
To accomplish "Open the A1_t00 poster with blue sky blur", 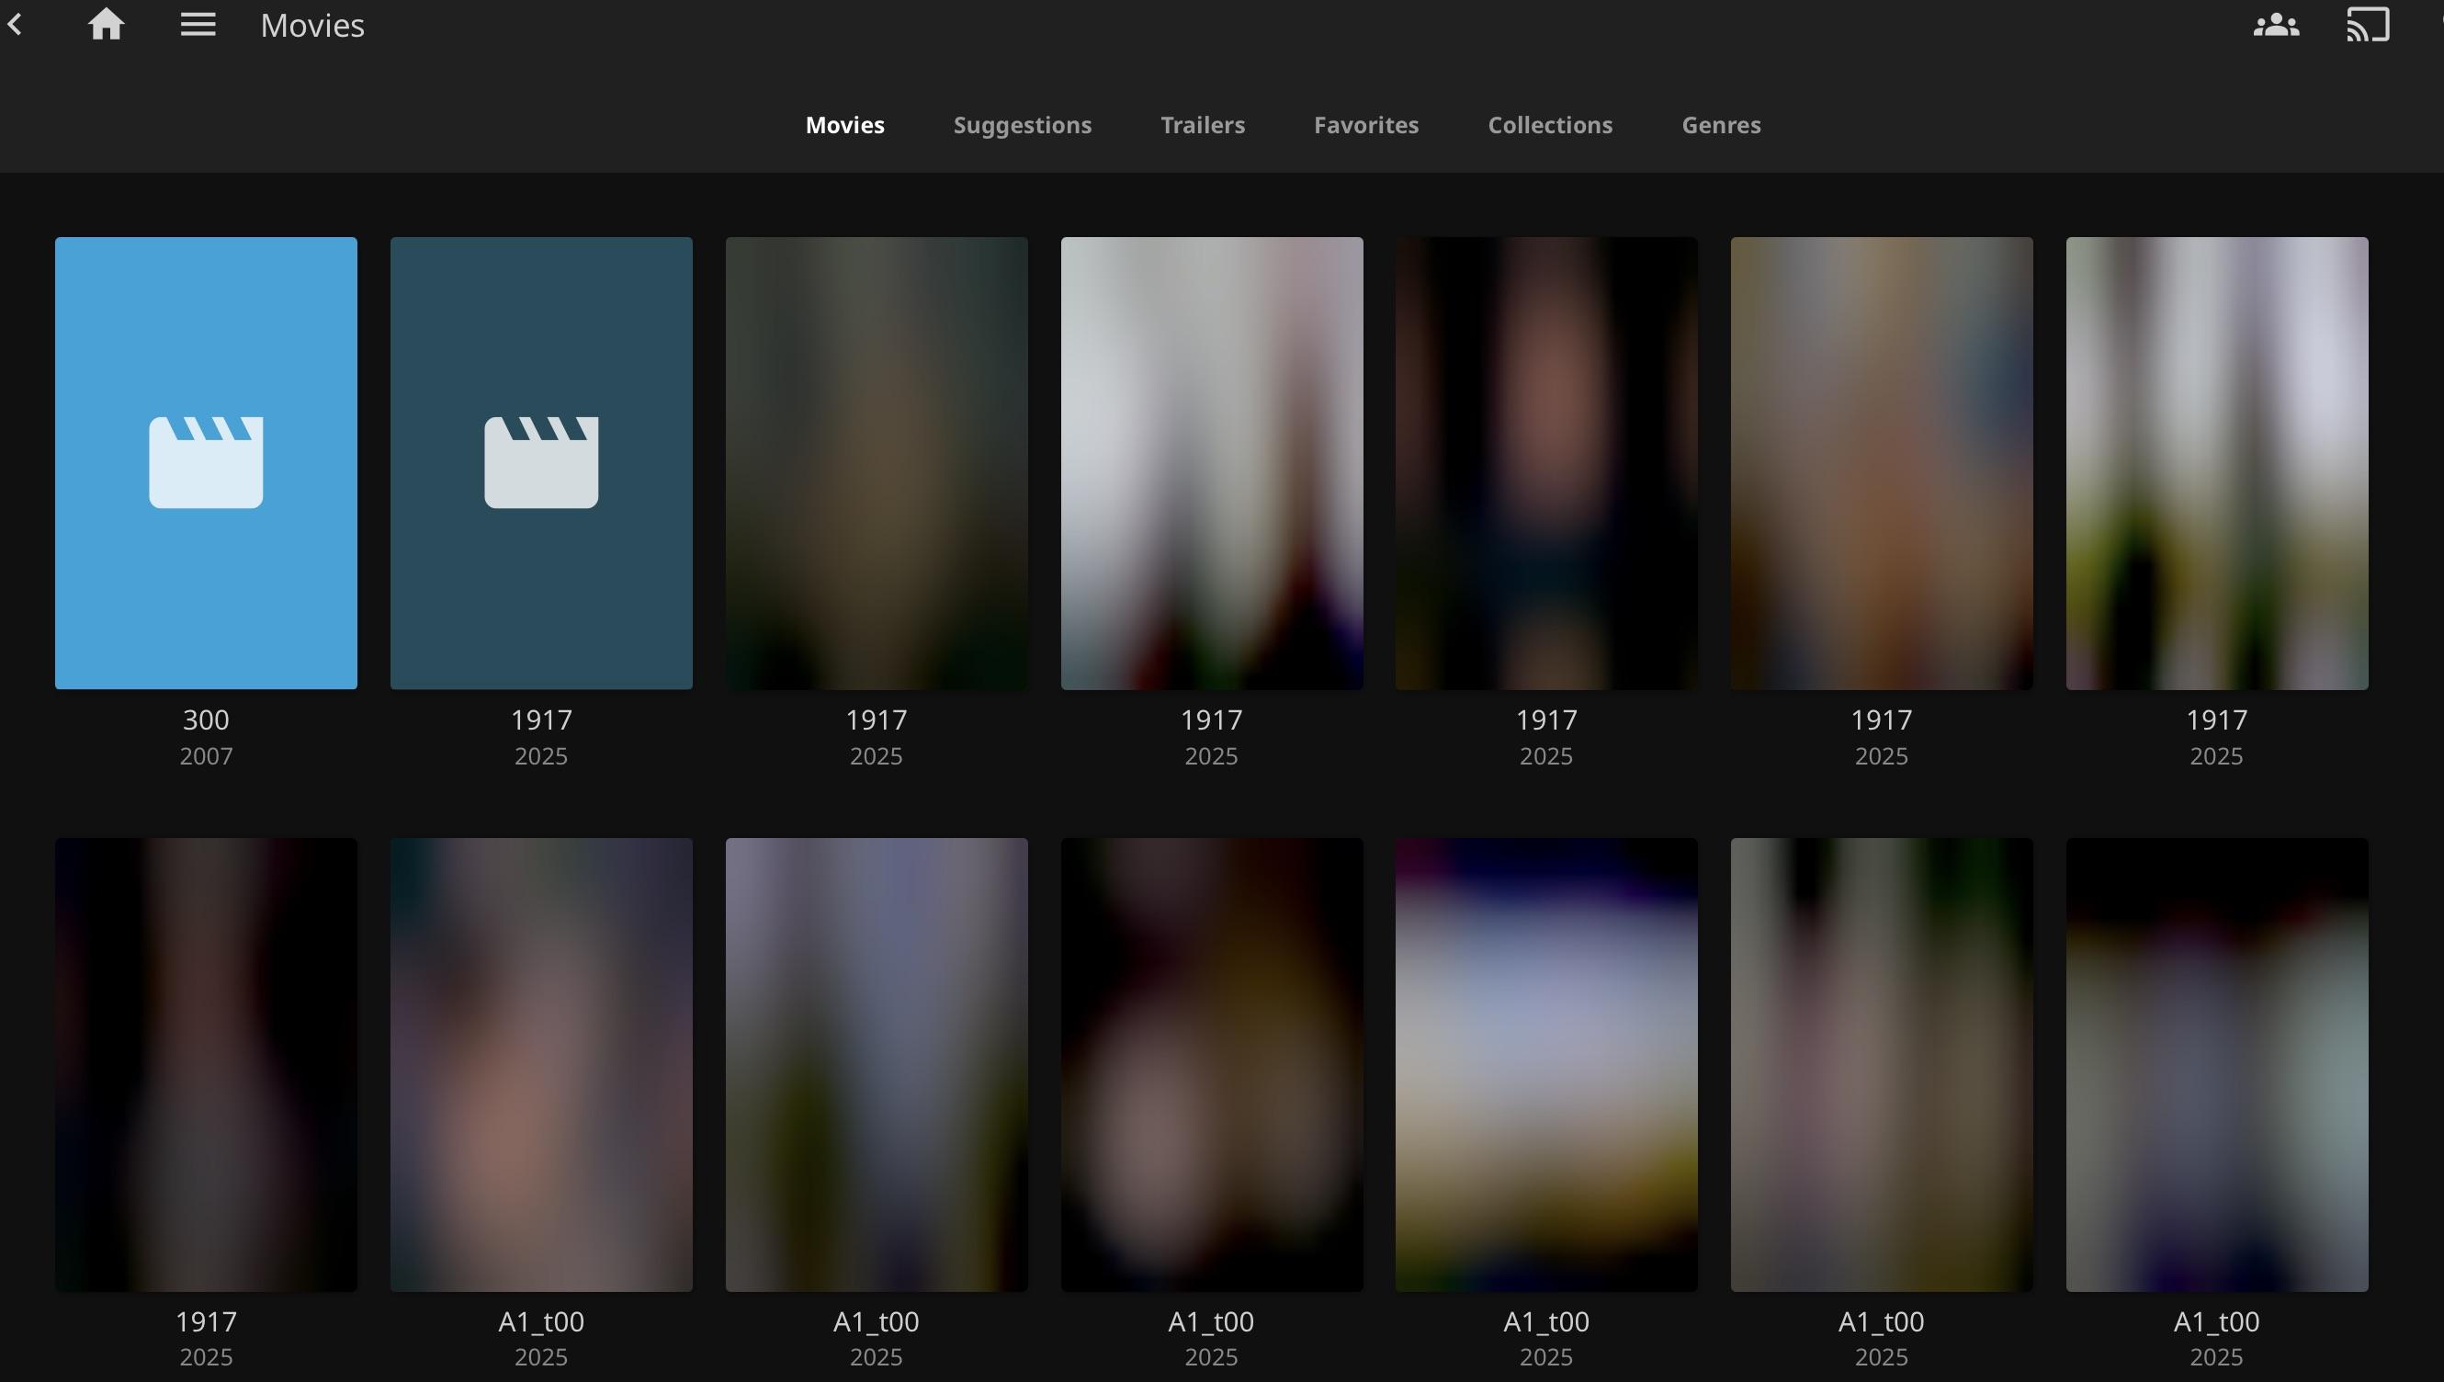I will pyautogui.click(x=1546, y=1064).
